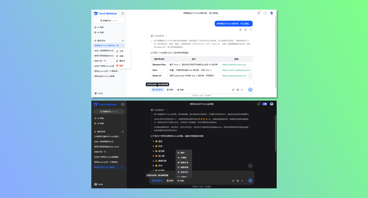368x198 pixels.
Task: Expand AI 技能 in dark window sidebar
Action: coord(109,123)
